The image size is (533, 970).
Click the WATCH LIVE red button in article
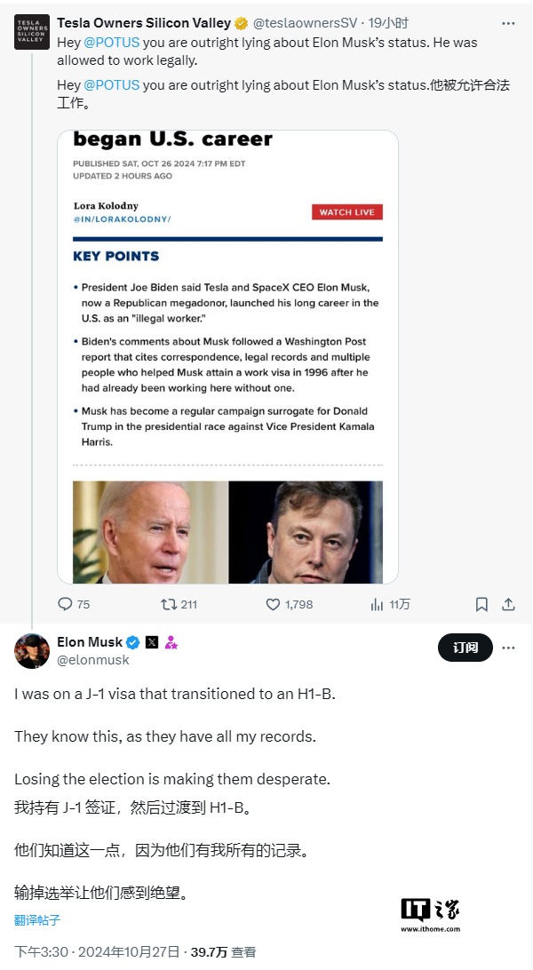[x=346, y=212]
